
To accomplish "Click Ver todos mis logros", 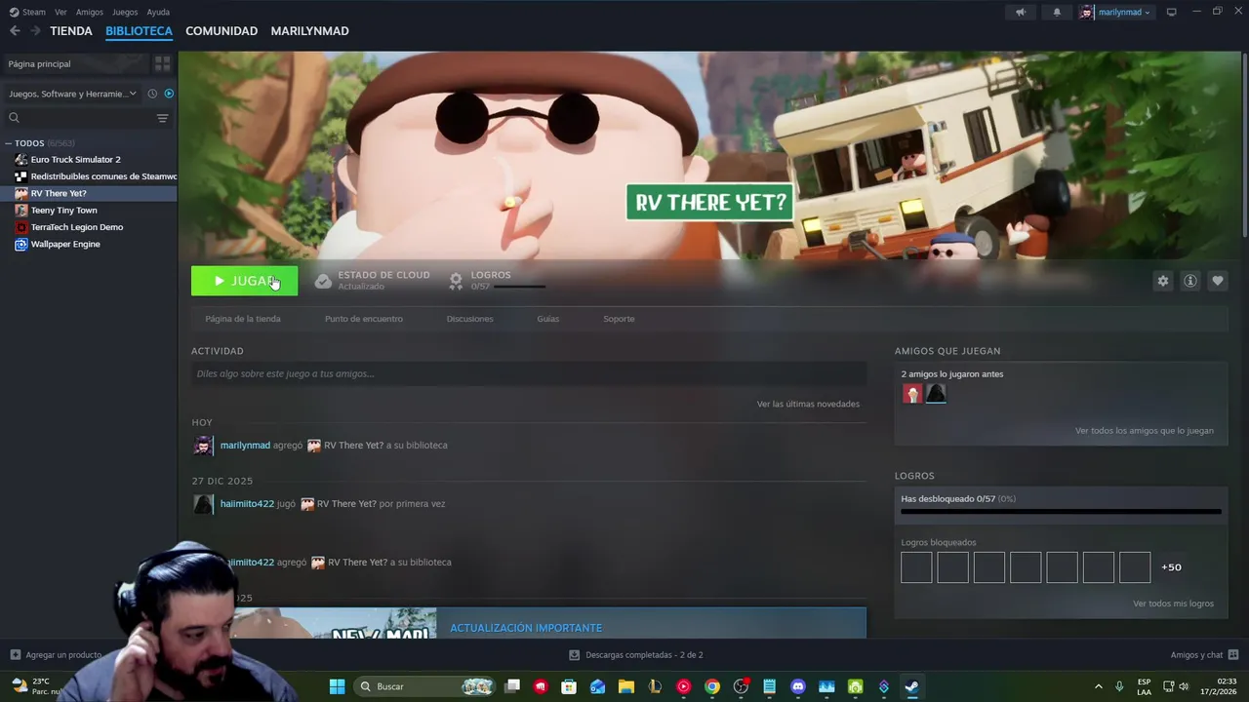I will tap(1173, 604).
